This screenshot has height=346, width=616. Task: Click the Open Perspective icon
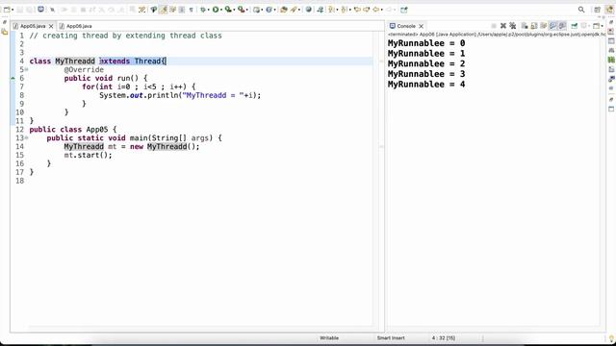coord(597,10)
